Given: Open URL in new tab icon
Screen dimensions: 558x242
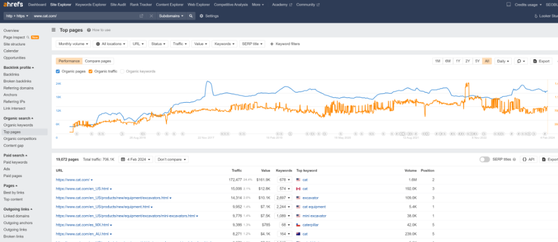Looking at the screenshot, I should click(x=141, y=16).
